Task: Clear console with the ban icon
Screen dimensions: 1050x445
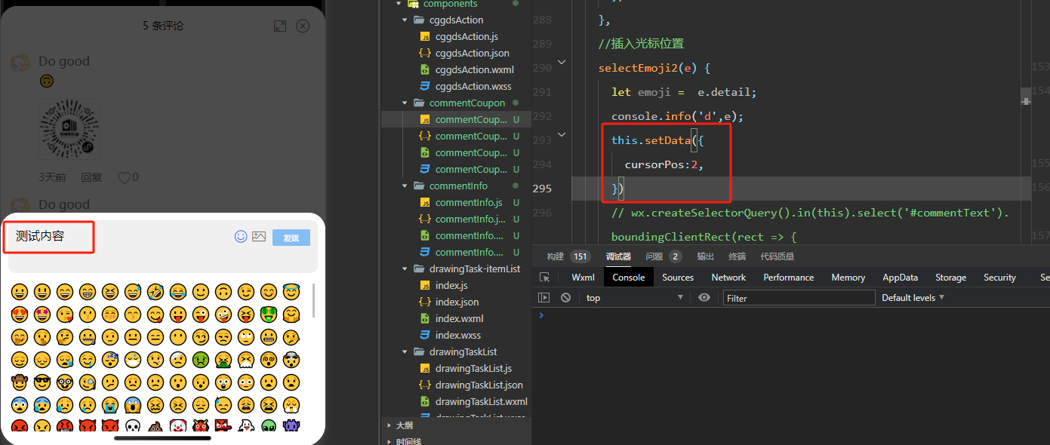Action: [565, 298]
